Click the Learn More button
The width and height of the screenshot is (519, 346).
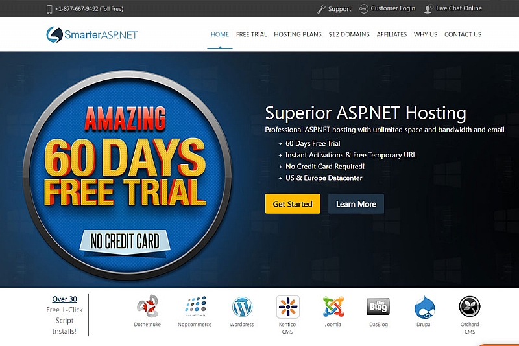pos(356,204)
